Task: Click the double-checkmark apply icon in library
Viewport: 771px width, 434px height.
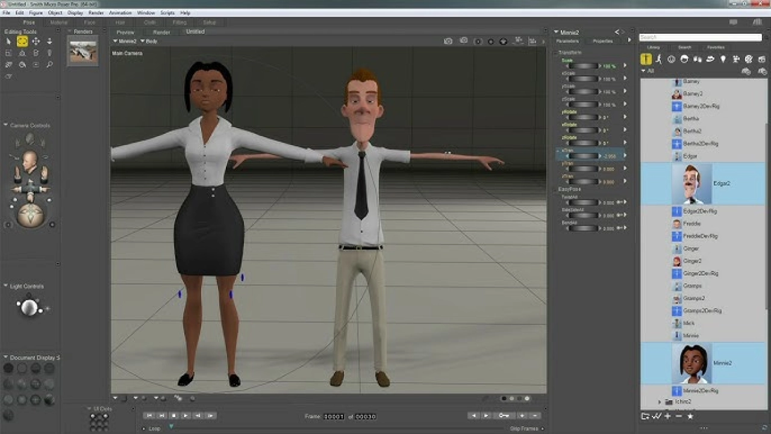Action: (x=657, y=416)
